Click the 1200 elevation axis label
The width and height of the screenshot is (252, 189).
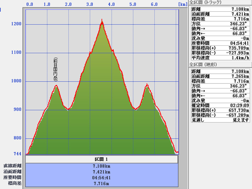pyautogui.click(x=16, y=24)
